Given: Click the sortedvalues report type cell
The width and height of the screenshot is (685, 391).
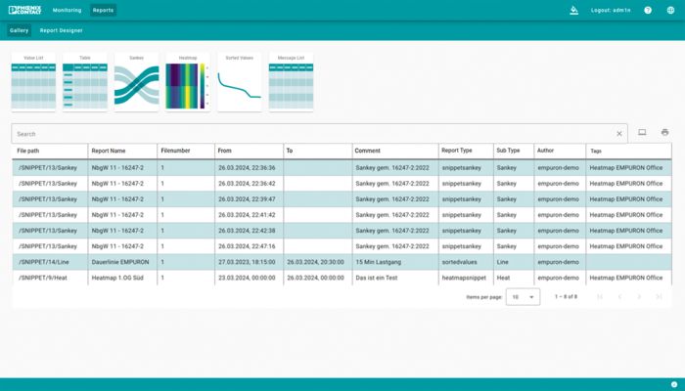Looking at the screenshot, I should [460, 262].
